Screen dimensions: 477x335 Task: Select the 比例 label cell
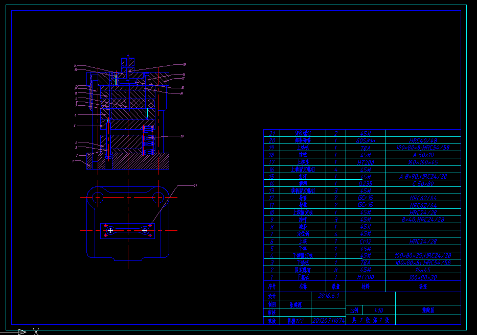point(354,310)
